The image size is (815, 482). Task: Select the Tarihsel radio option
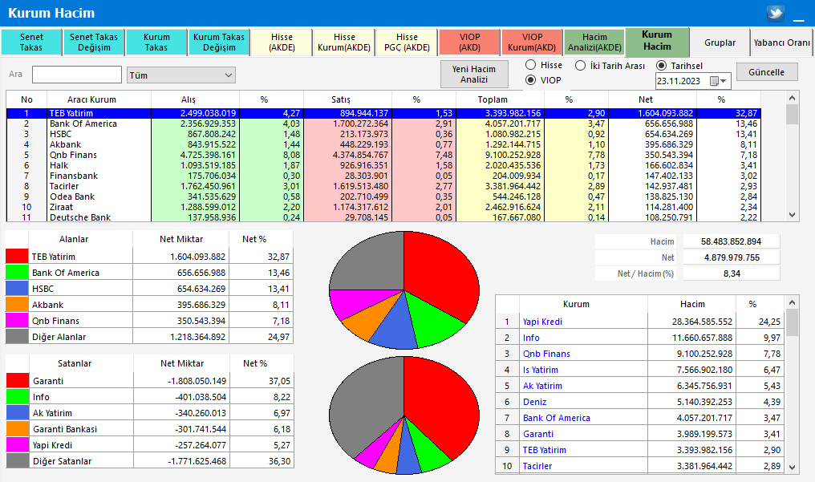[x=662, y=66]
